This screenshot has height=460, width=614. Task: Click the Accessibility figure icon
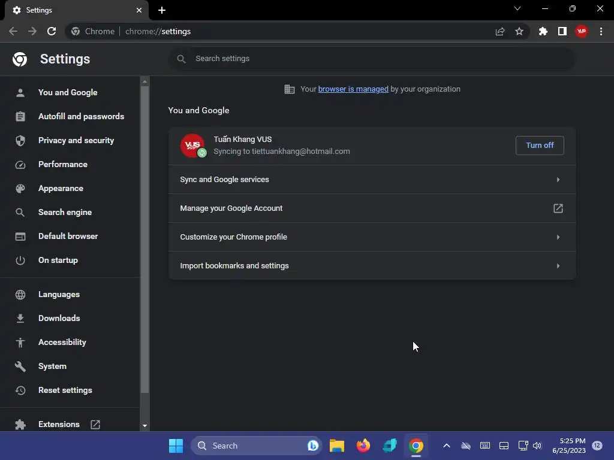(x=20, y=343)
